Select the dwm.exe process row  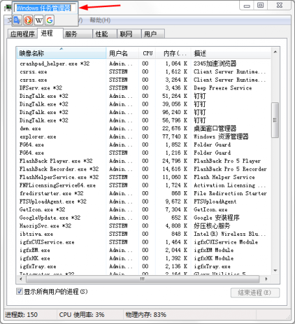click(x=144, y=128)
